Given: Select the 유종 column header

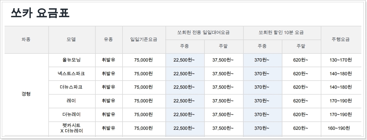Looking at the screenshot, I should (109, 40).
